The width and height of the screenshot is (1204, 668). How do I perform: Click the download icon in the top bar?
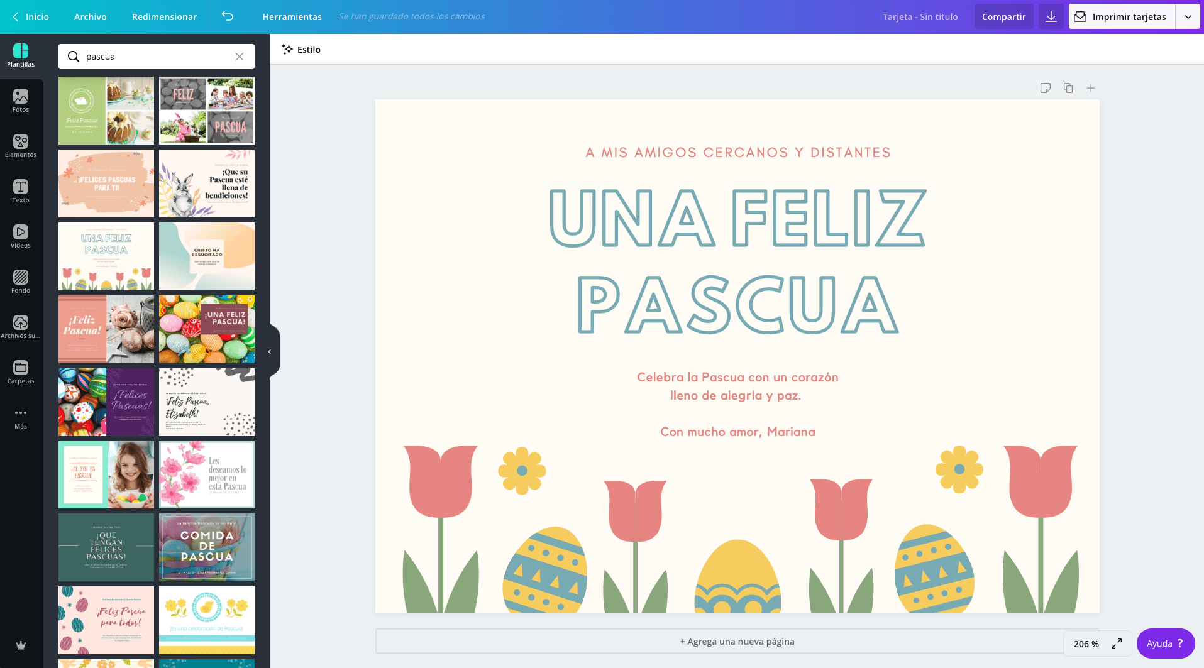1051,16
